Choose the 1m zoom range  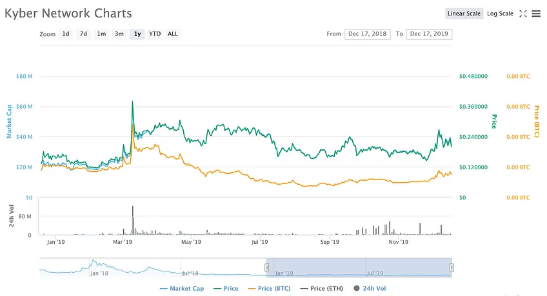[x=101, y=33]
